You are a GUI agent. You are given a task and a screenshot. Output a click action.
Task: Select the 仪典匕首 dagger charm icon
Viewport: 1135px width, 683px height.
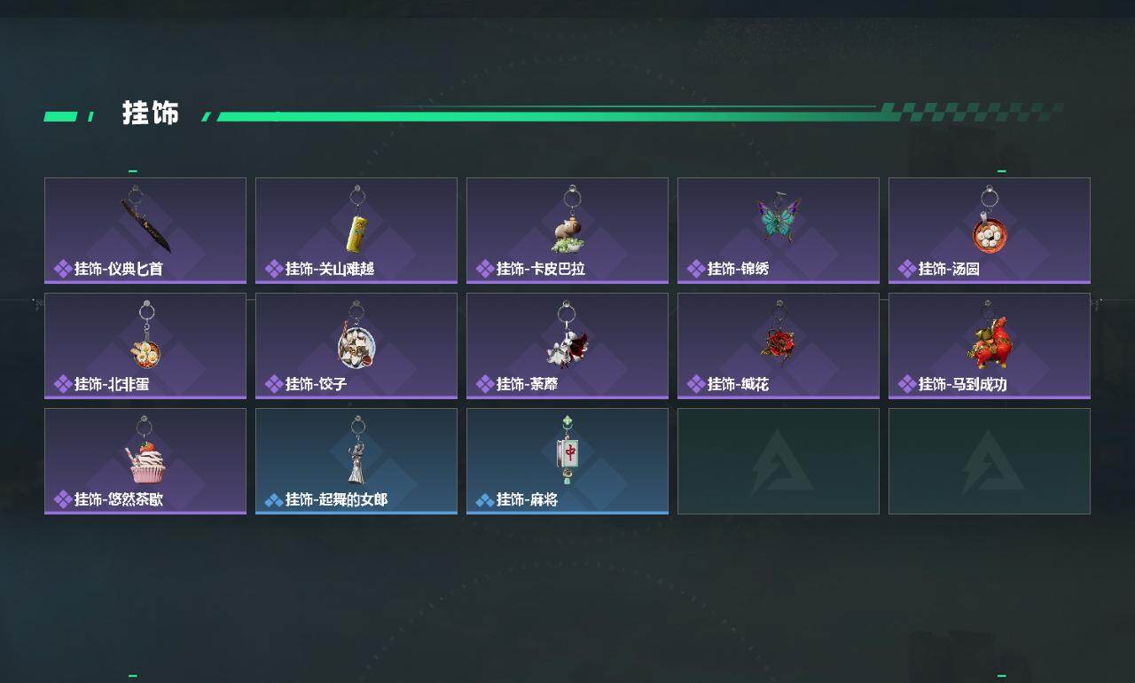click(x=145, y=224)
